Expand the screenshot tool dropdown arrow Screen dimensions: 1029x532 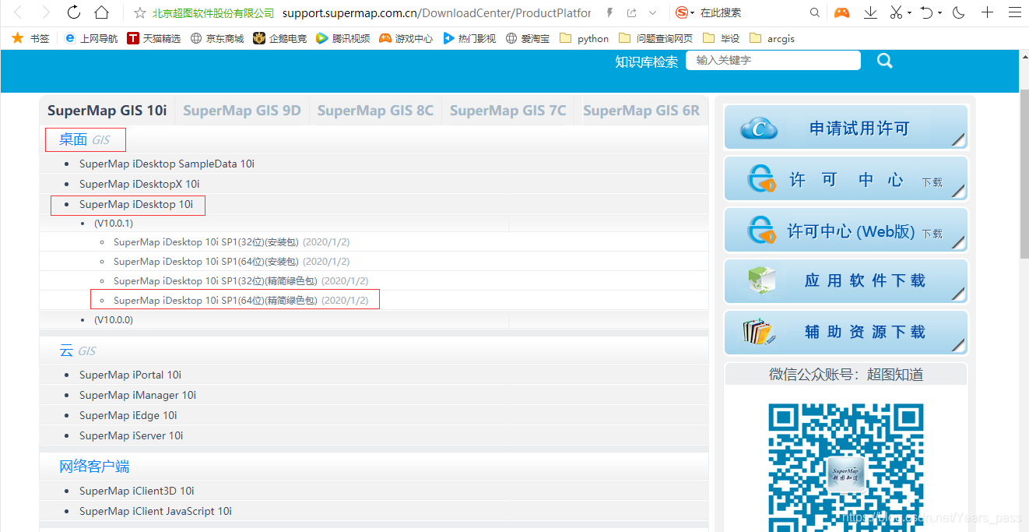click(910, 13)
